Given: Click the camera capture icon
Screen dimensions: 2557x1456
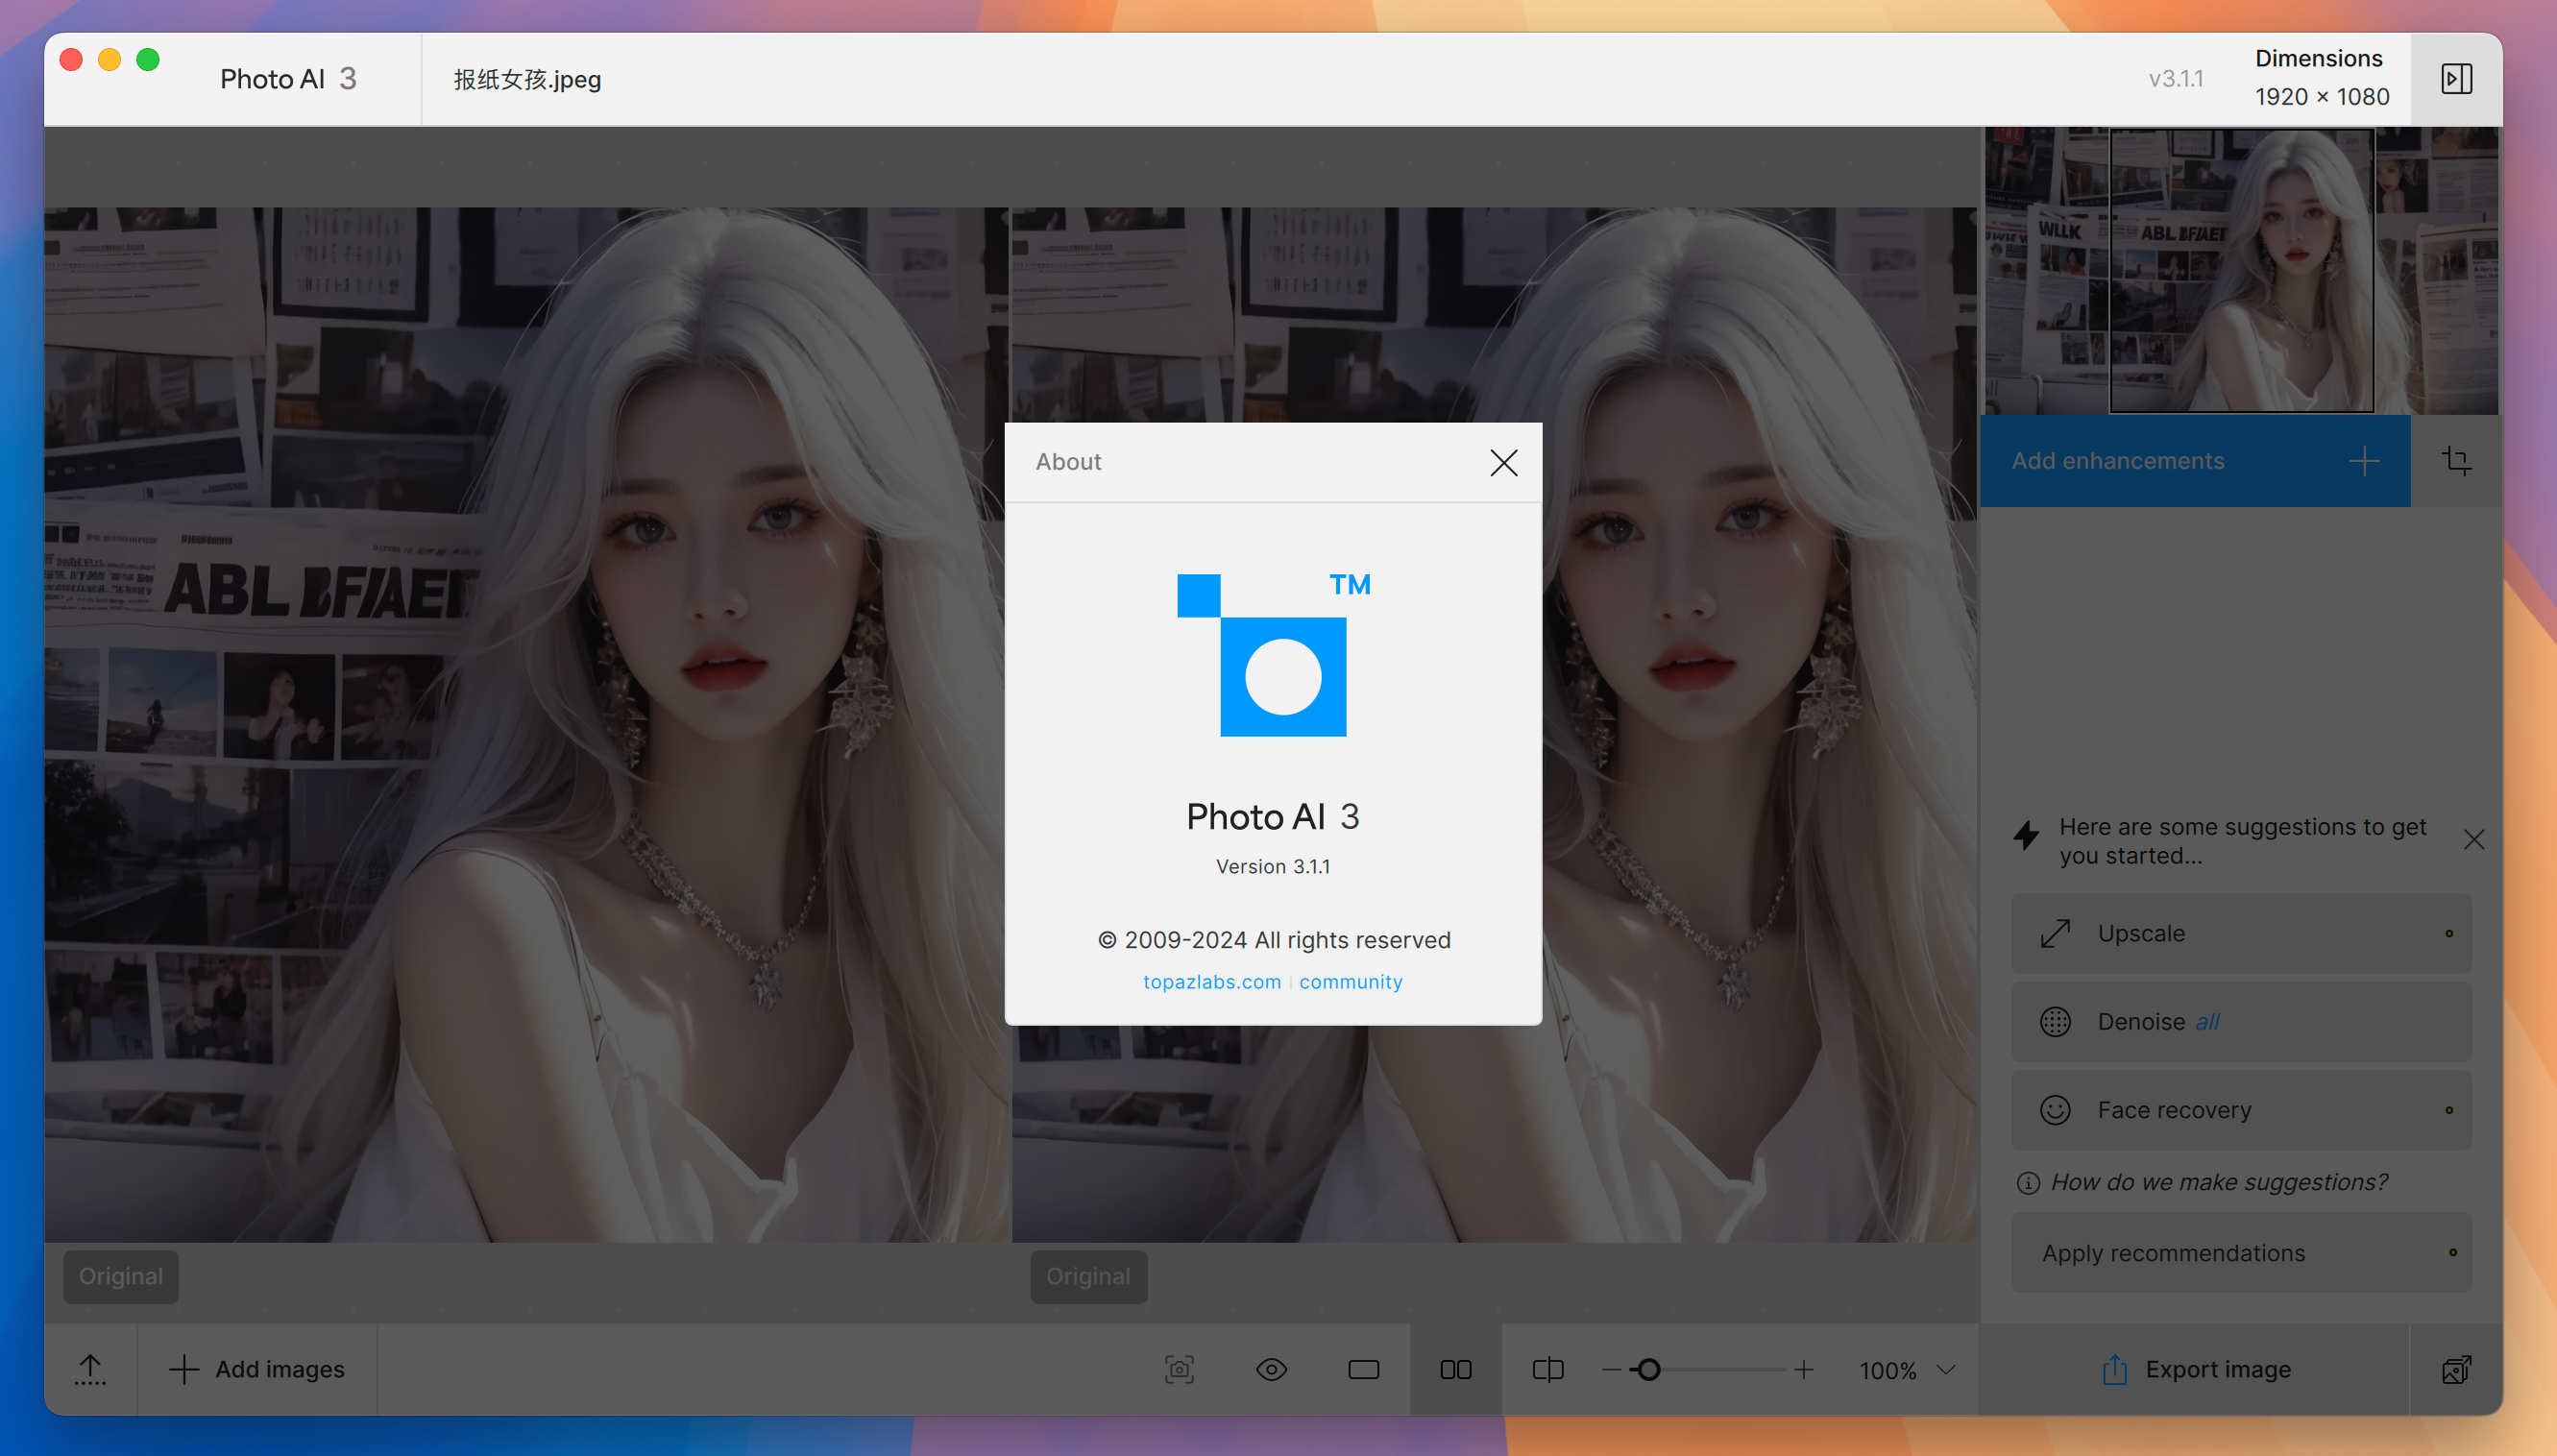Looking at the screenshot, I should point(1179,1369).
